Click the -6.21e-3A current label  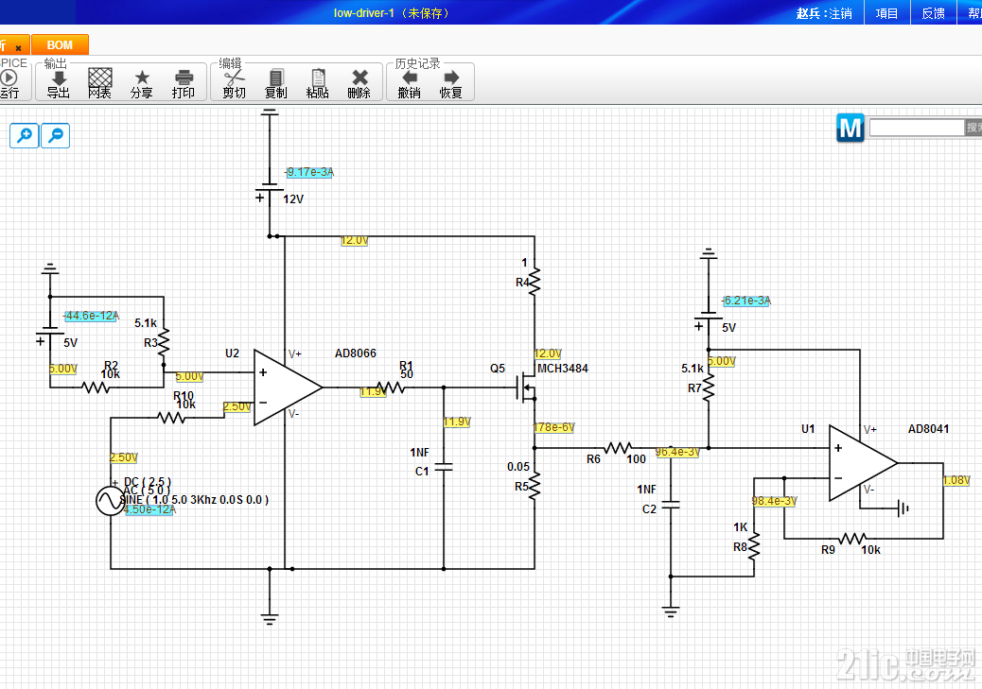click(746, 301)
